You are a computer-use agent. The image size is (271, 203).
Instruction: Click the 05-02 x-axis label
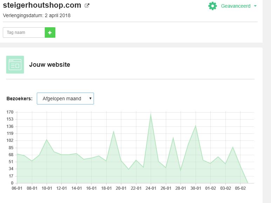pyautogui.click(x=240, y=188)
